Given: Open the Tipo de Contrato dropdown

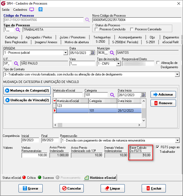Looking at the screenshot, I should [177, 74].
